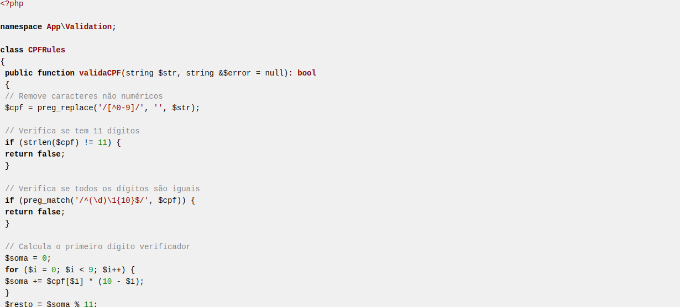Click the first 'return false' statement

[x=35, y=154]
